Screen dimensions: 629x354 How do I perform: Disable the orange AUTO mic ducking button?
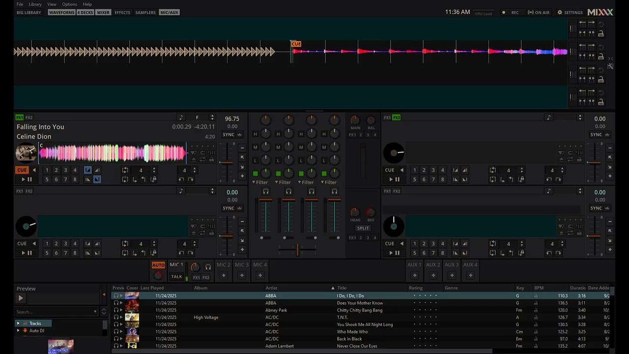point(158,265)
